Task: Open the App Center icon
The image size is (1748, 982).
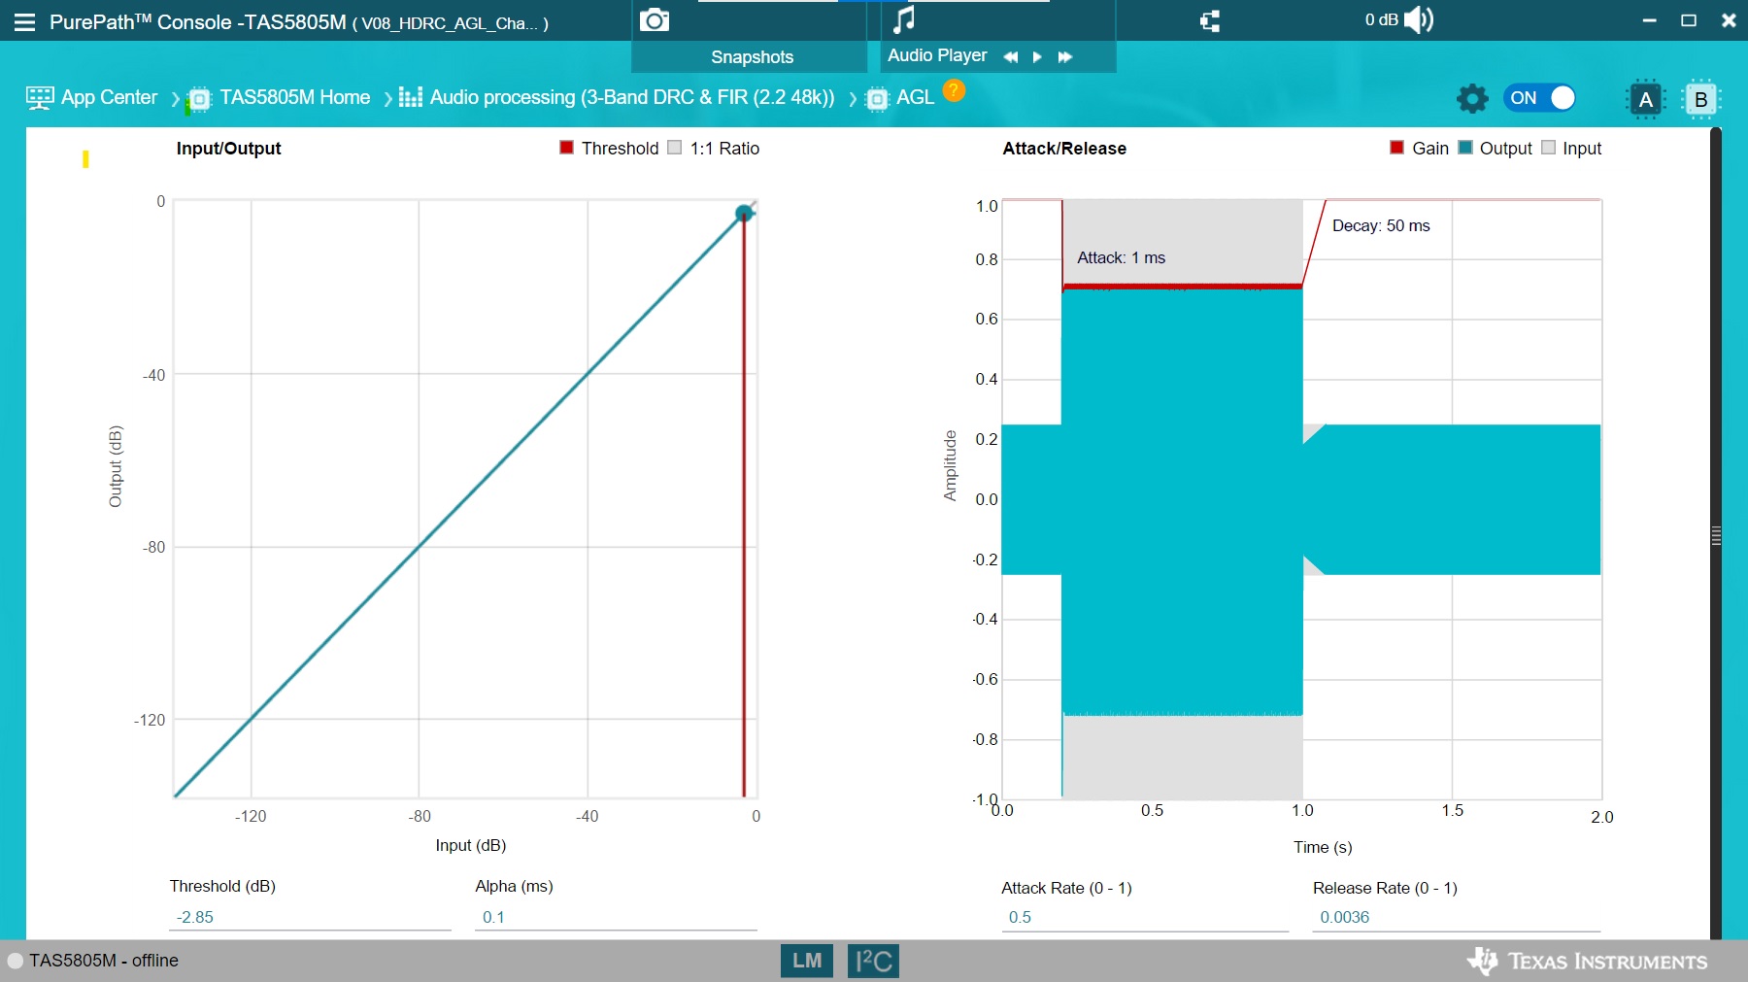Action: coord(40,98)
